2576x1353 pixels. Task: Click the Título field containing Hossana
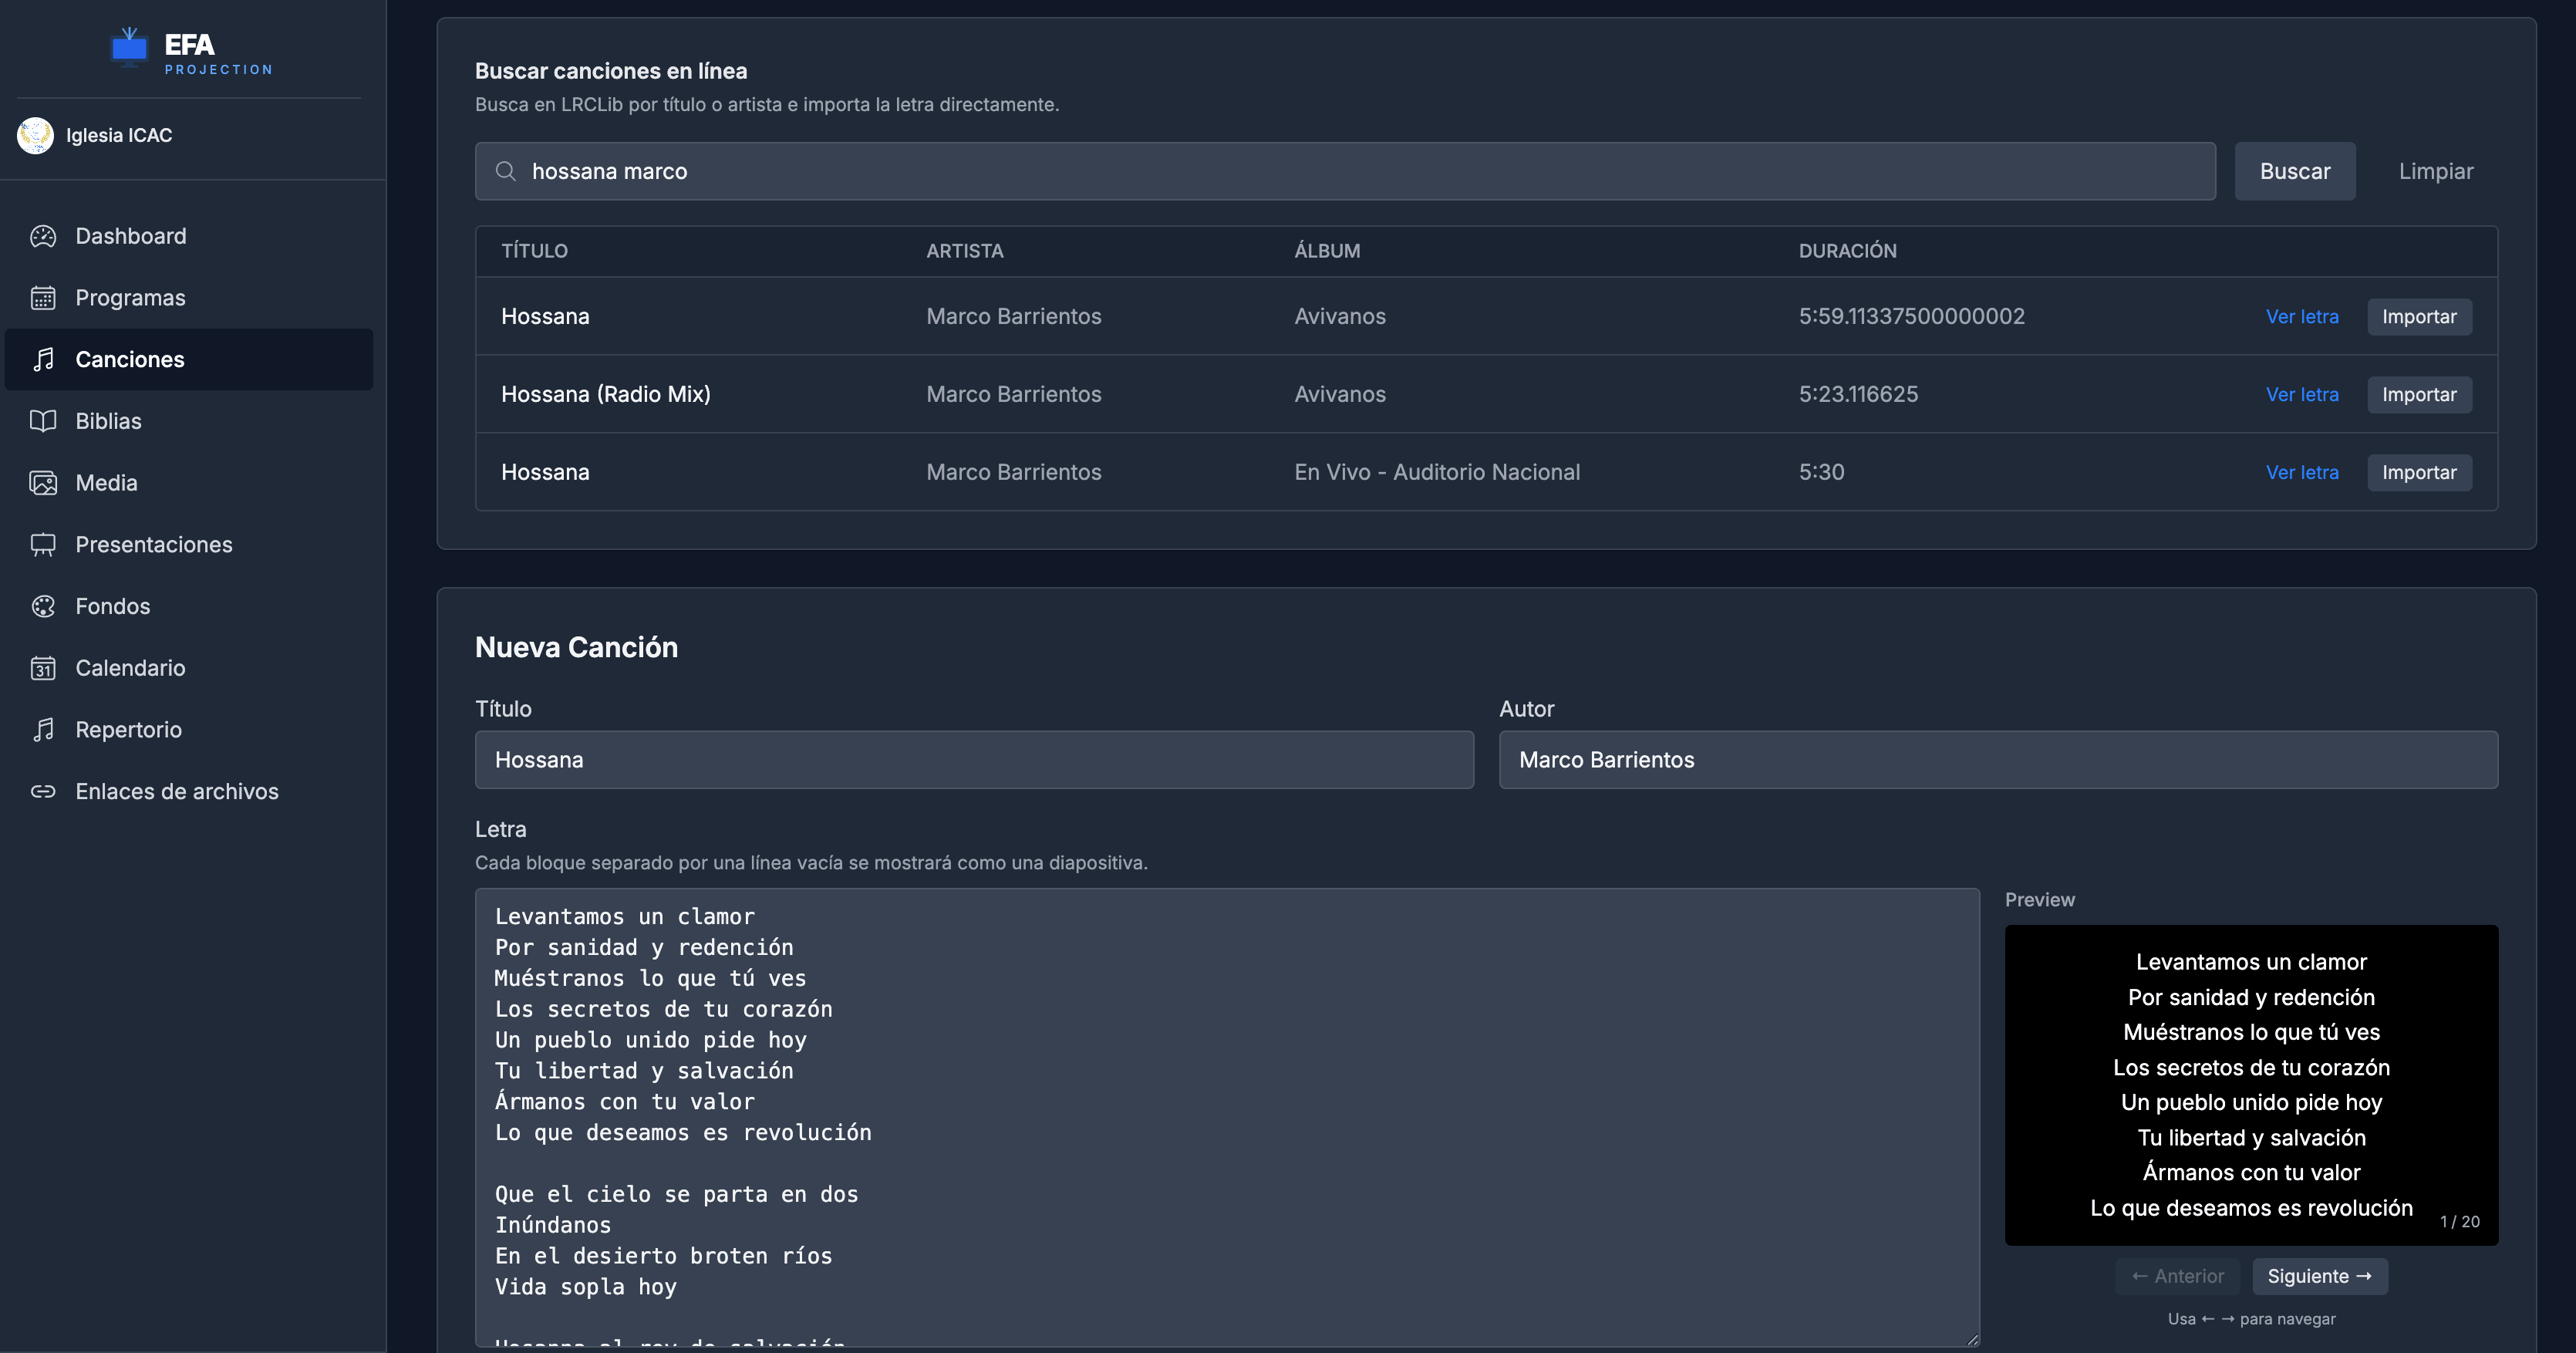coord(973,760)
